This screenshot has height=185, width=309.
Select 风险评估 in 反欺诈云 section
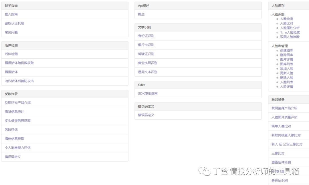(11, 130)
